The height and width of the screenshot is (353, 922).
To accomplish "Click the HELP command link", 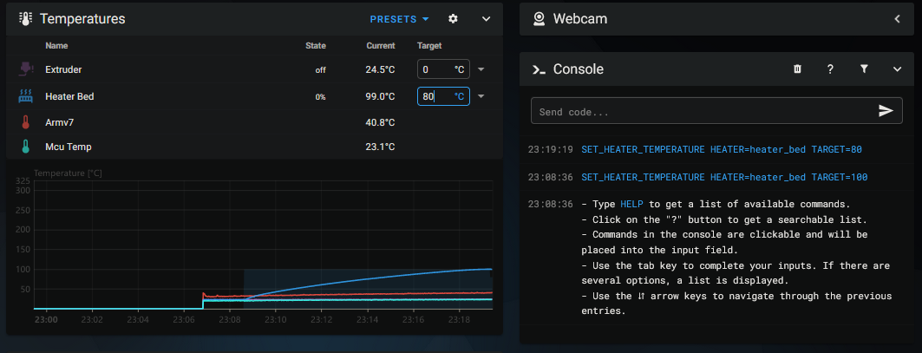I will [631, 205].
